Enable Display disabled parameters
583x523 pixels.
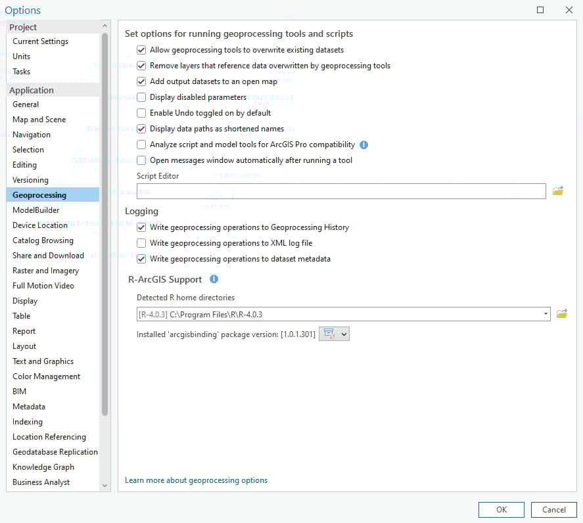[x=141, y=97]
